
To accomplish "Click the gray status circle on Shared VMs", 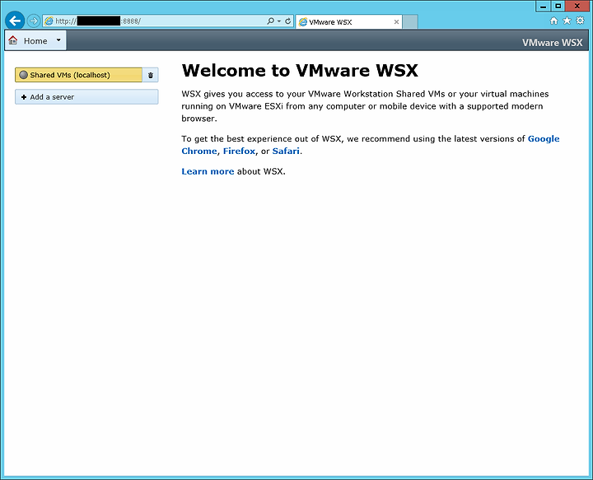I will pyautogui.click(x=23, y=75).
